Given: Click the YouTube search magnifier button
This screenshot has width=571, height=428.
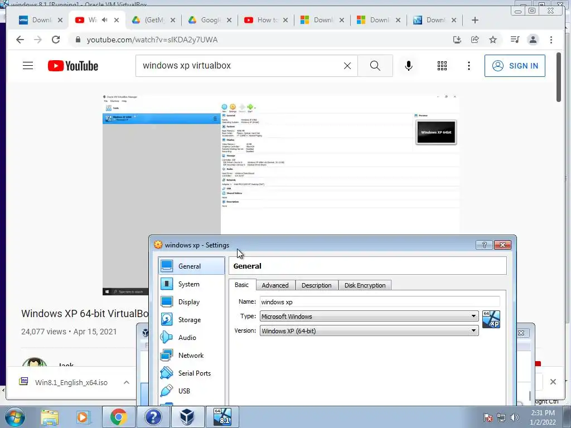Looking at the screenshot, I should point(375,66).
